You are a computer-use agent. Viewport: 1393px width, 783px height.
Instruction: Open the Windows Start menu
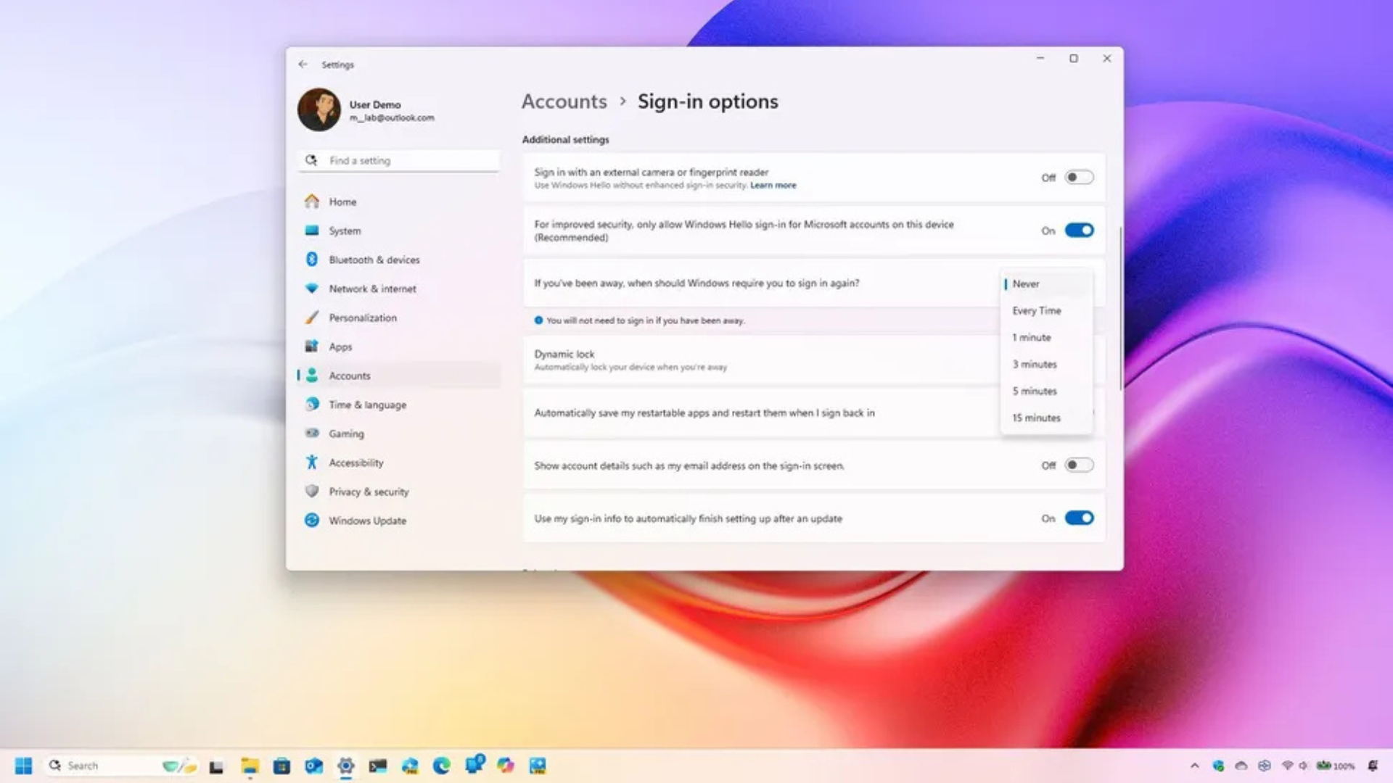pyautogui.click(x=23, y=766)
